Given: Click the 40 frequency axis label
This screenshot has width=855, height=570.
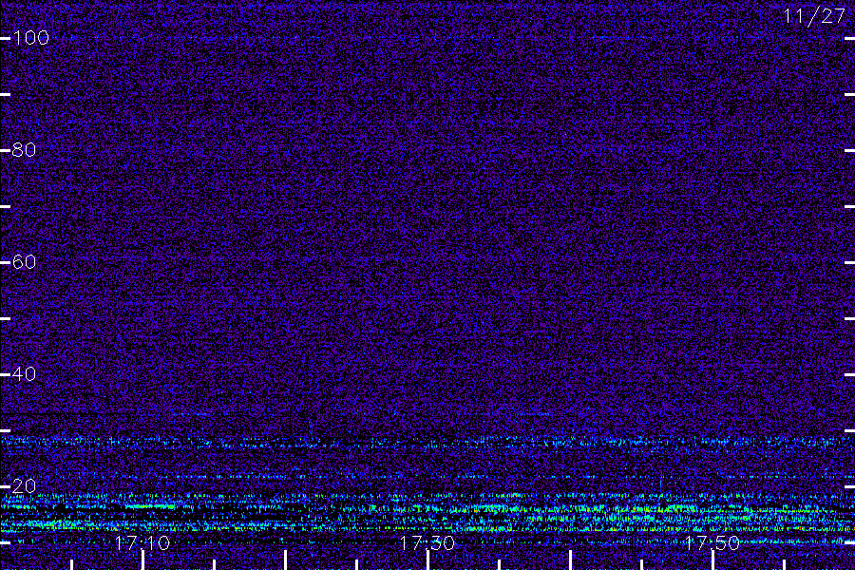Looking at the screenshot, I should [24, 374].
